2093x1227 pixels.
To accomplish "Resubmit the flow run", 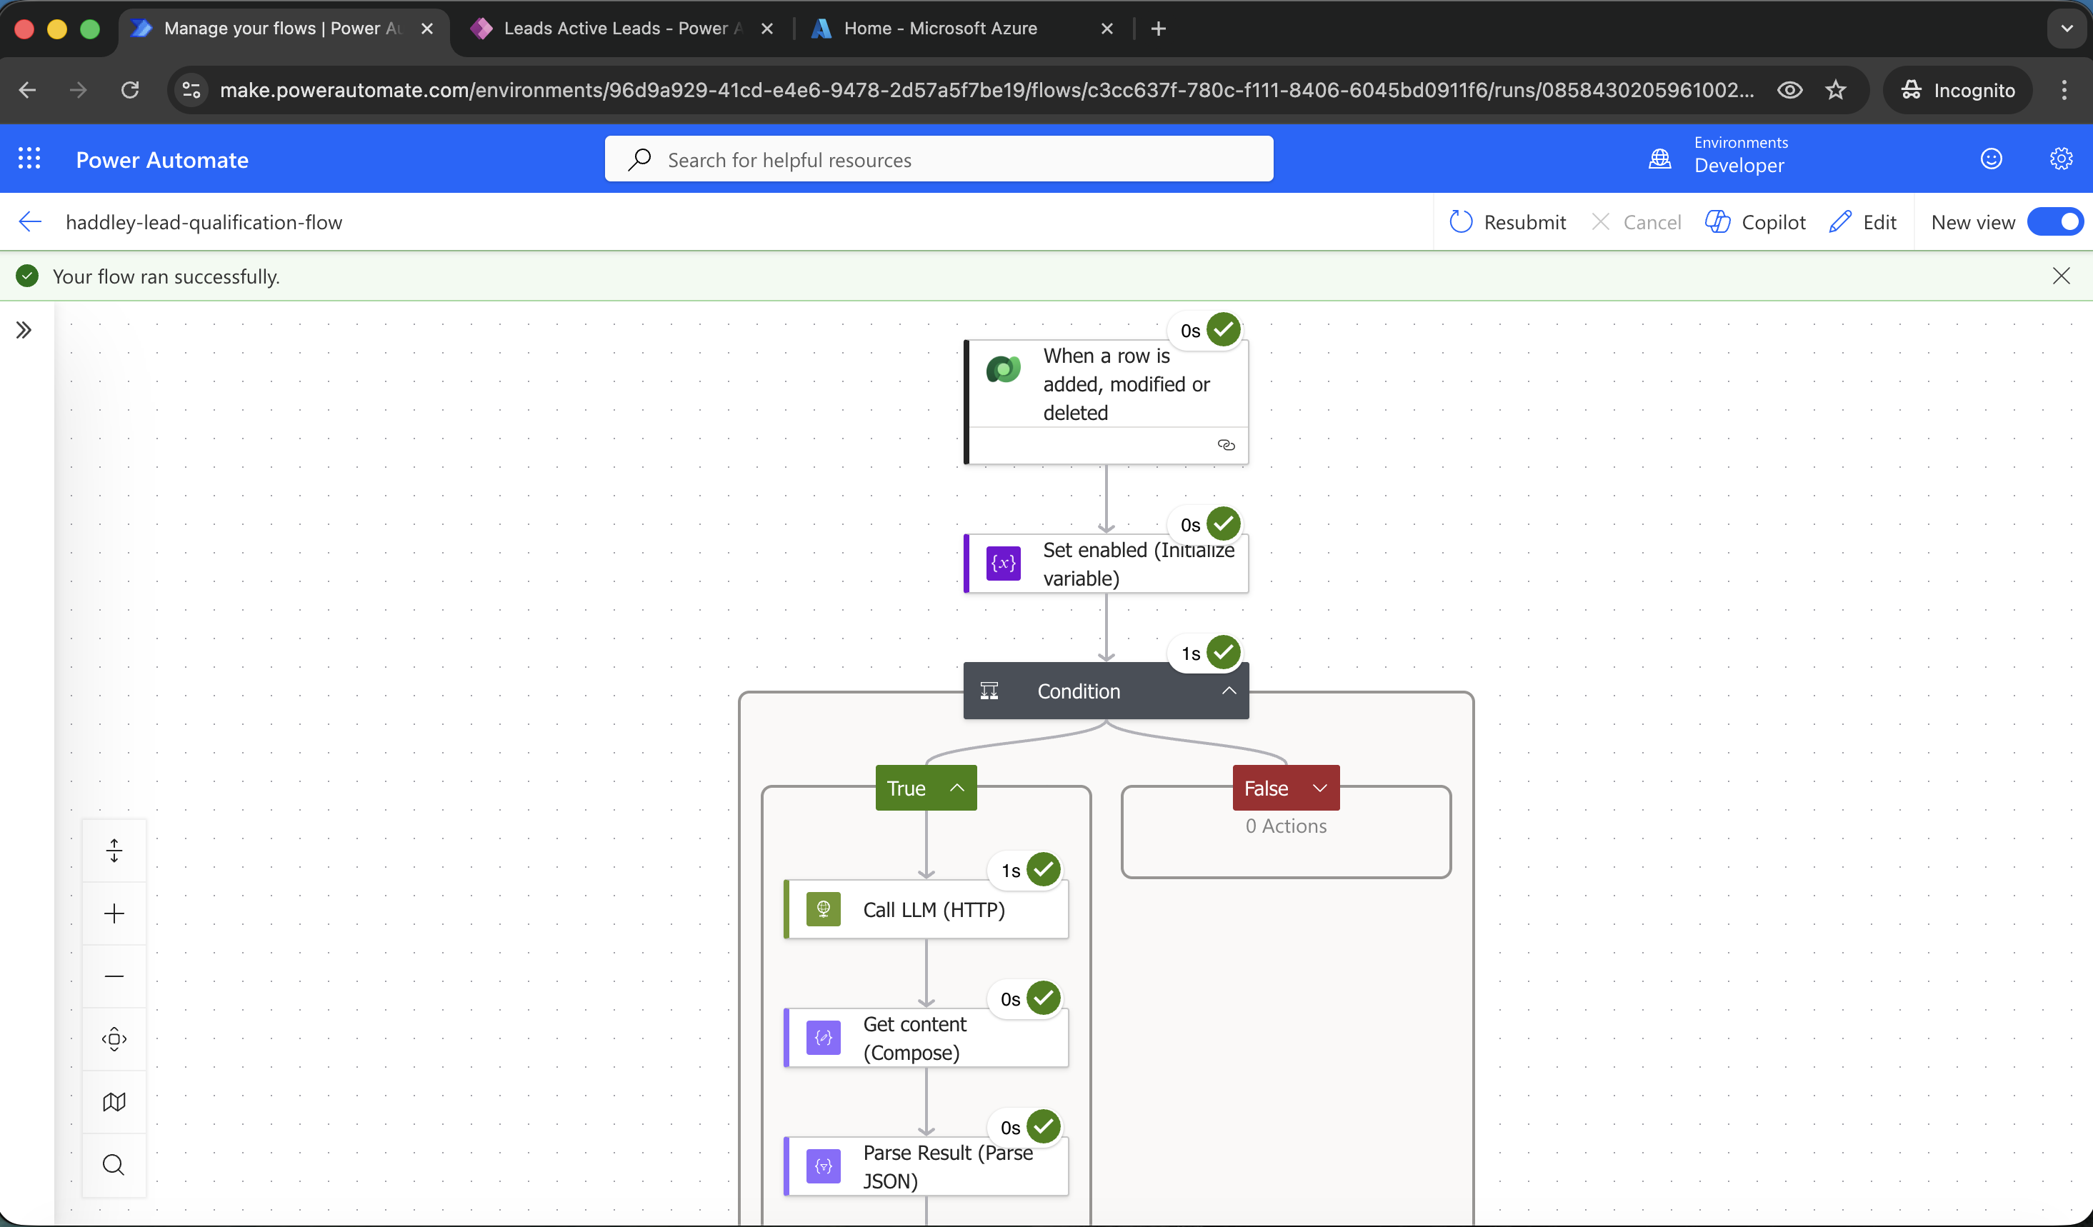I will tap(1507, 221).
